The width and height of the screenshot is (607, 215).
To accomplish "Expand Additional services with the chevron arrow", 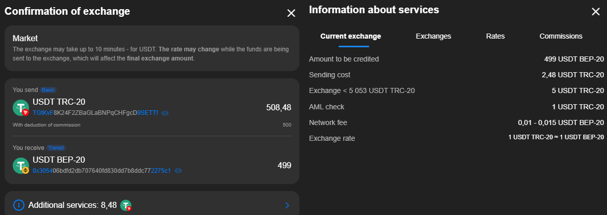I will point(287,205).
